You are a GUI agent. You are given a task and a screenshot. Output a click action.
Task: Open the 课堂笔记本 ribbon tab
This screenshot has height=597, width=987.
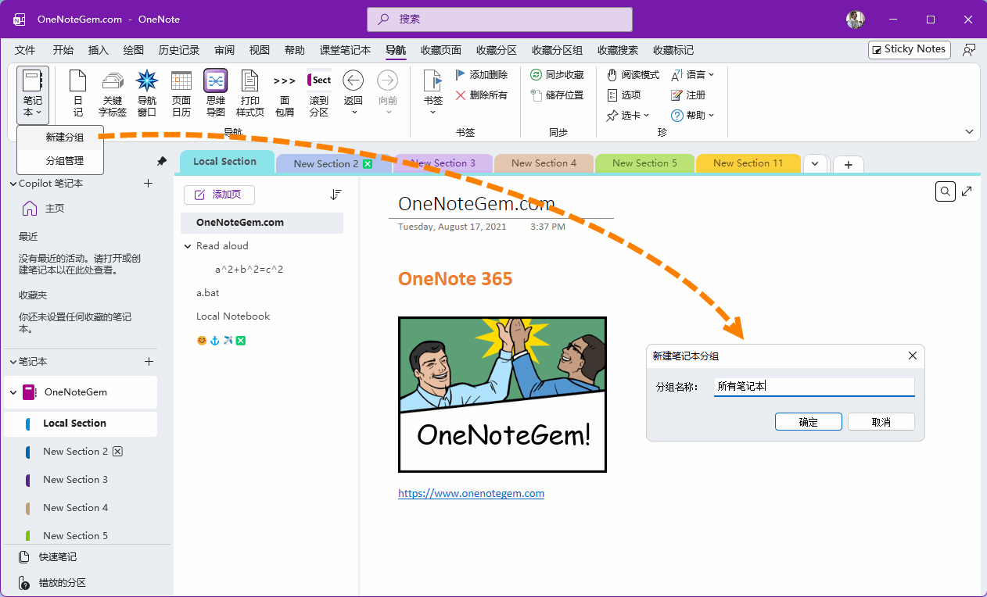[x=345, y=50]
